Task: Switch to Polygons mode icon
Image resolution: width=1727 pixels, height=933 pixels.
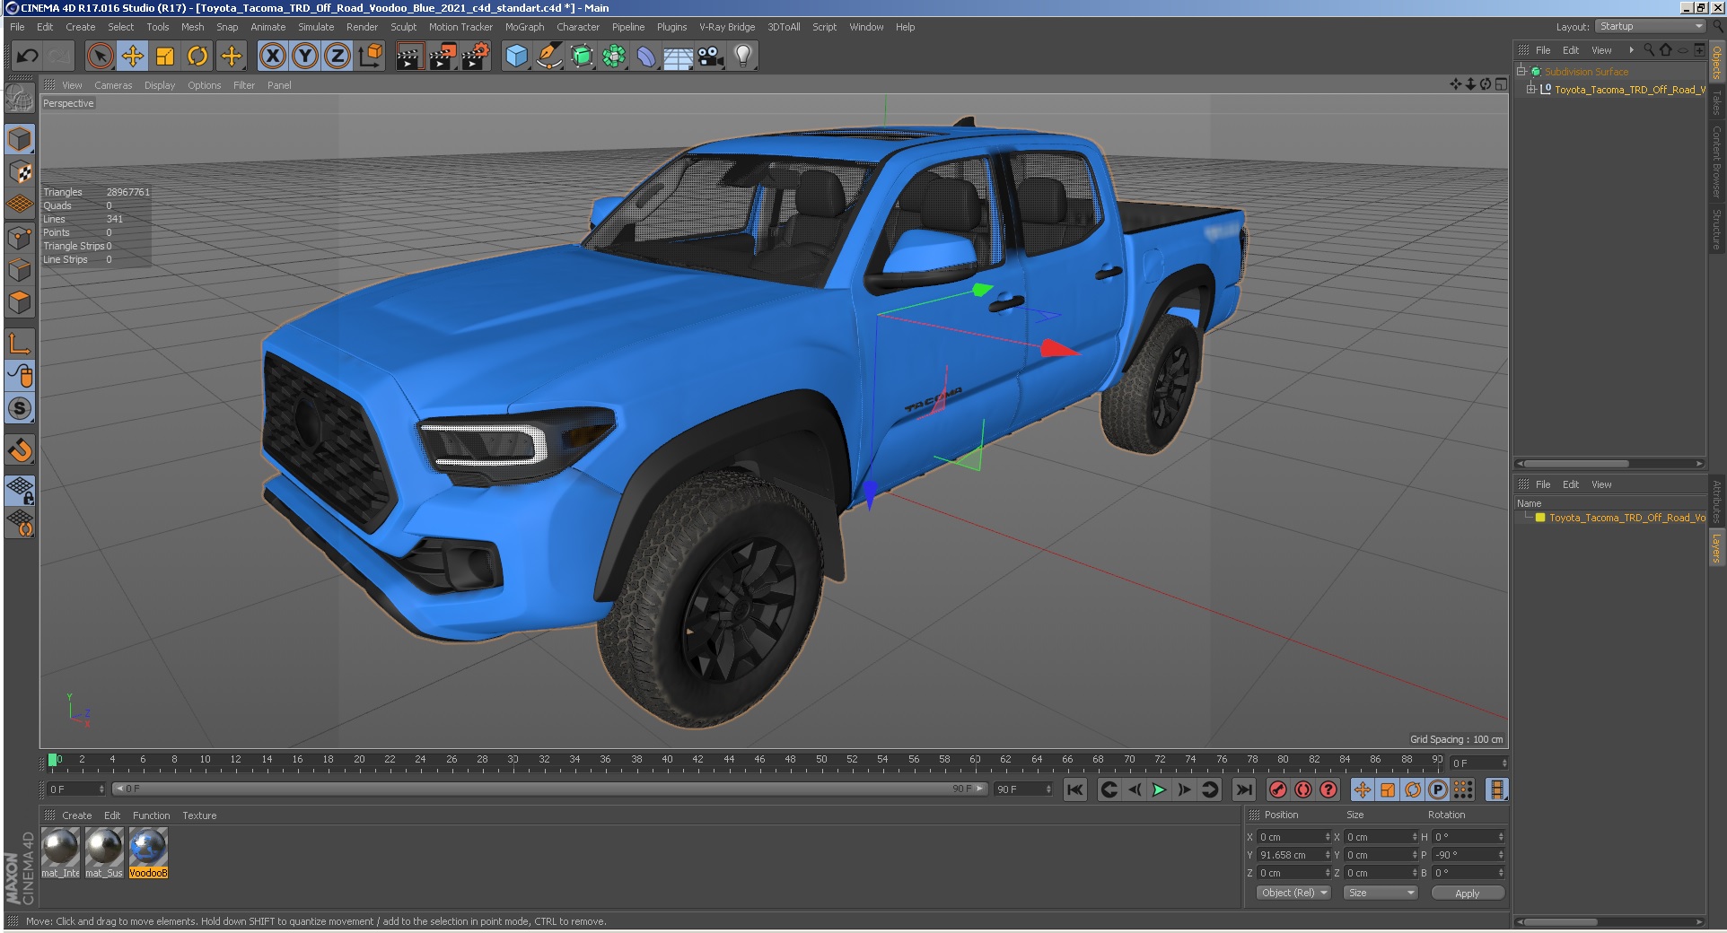Action: tap(20, 302)
